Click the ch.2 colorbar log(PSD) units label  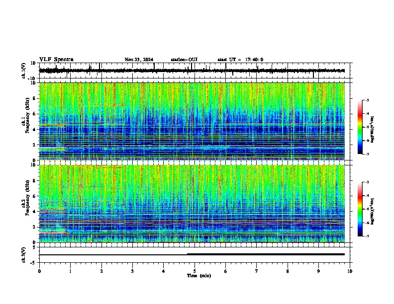point(373,211)
